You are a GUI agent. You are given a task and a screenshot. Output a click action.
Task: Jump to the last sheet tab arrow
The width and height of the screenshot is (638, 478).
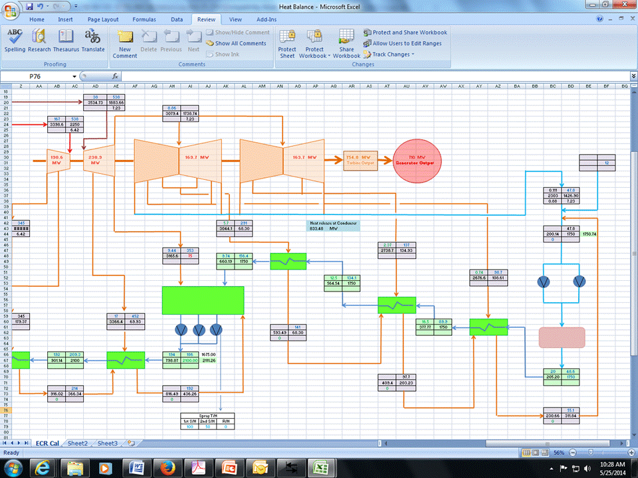coord(27,443)
